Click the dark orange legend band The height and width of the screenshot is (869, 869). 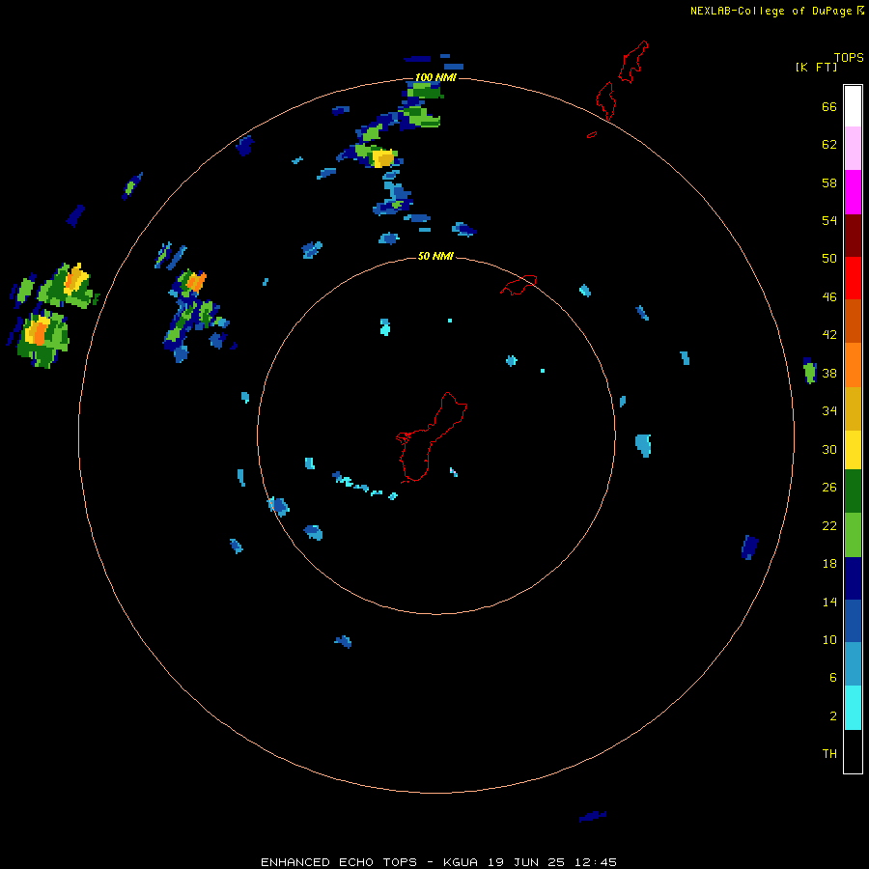[853, 321]
